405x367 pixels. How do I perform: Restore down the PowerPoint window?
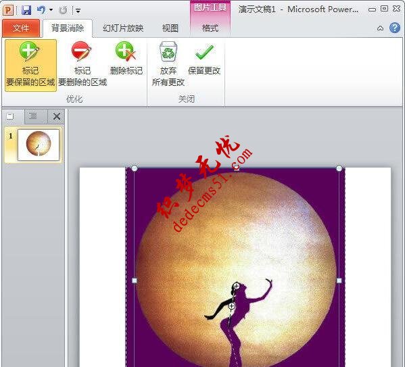384,9
